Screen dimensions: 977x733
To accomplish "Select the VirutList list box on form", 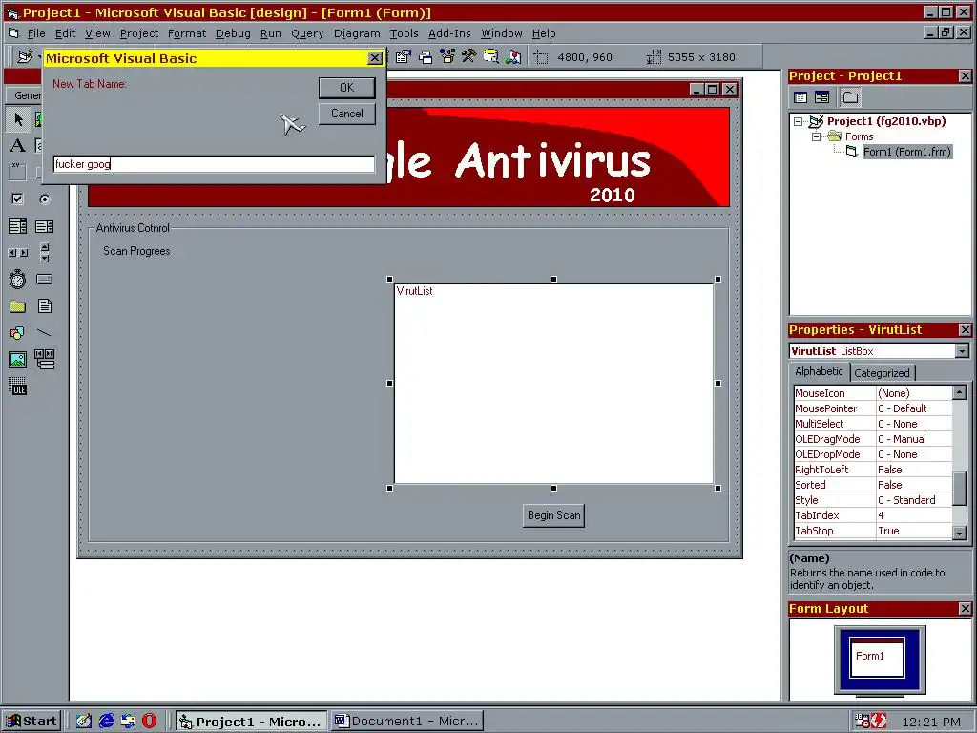I will point(554,384).
